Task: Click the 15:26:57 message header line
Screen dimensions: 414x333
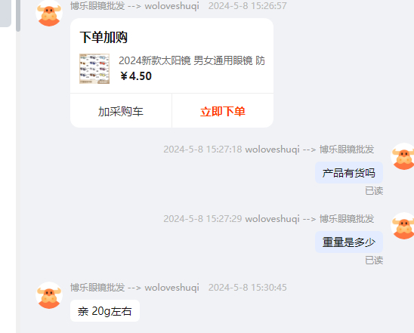Action: pos(178,6)
